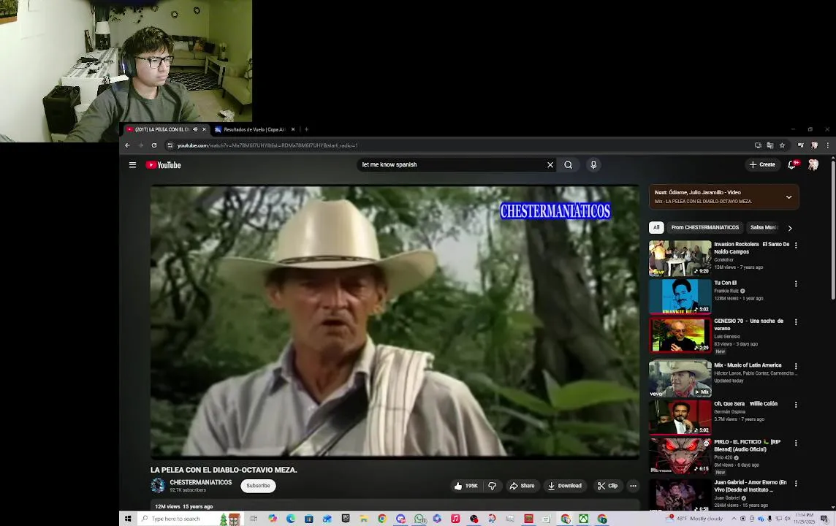Open YouTube notifications bell
836x526 pixels.
tap(792, 164)
